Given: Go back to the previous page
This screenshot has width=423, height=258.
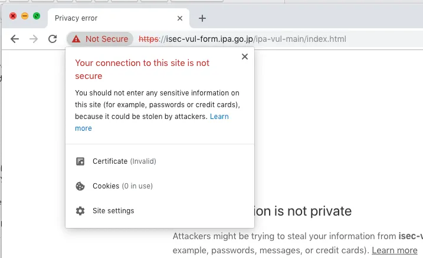Looking at the screenshot, I should click(15, 39).
